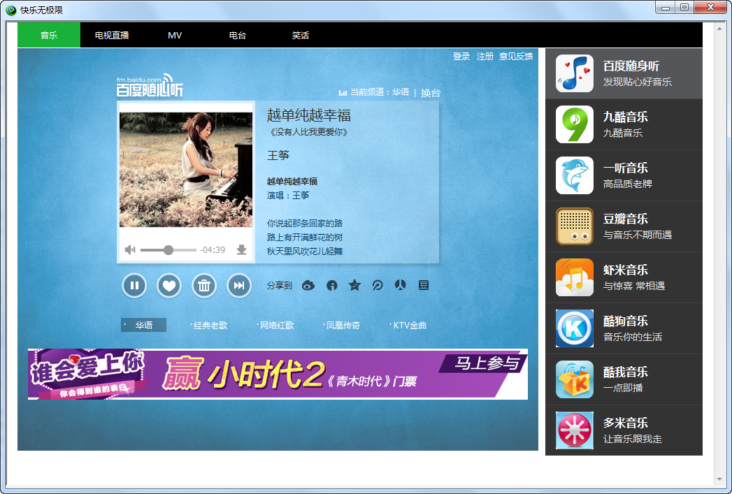Select the 经典老歌 channel

tap(208, 325)
